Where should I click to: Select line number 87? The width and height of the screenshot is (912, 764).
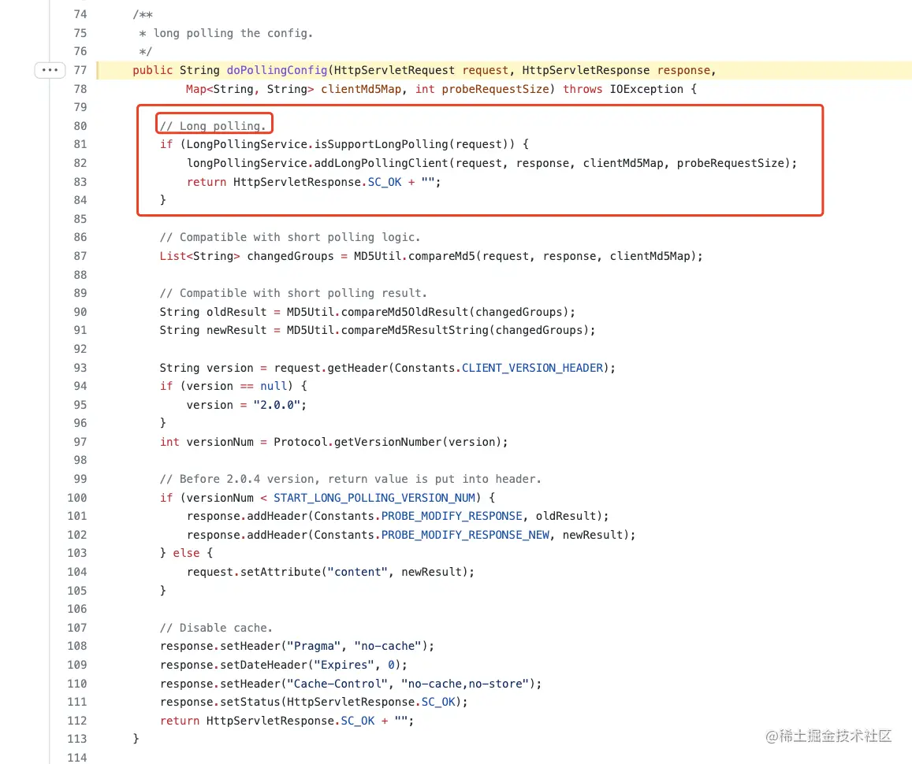point(80,256)
